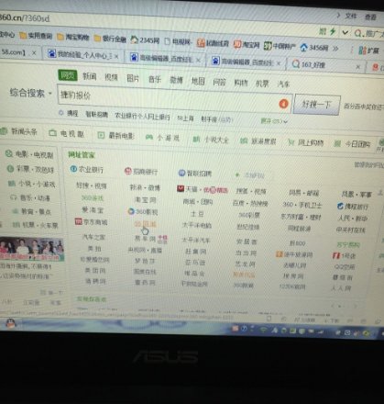Select the 网页 search category
384x404 pixels.
click(x=68, y=75)
